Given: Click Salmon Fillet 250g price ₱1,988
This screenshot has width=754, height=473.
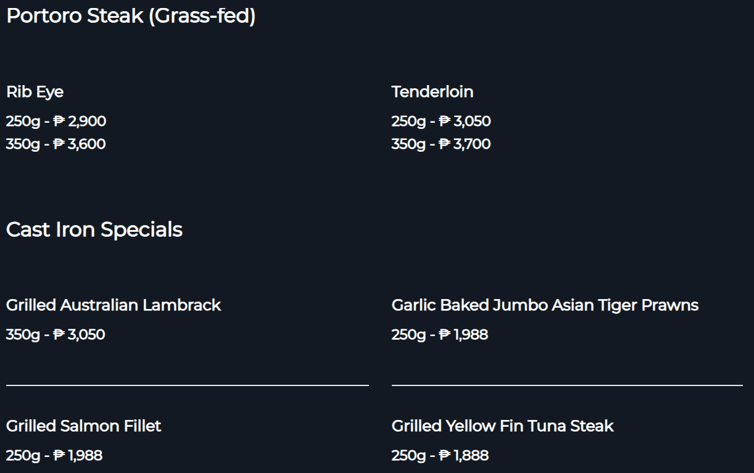Looking at the screenshot, I should tap(54, 456).
